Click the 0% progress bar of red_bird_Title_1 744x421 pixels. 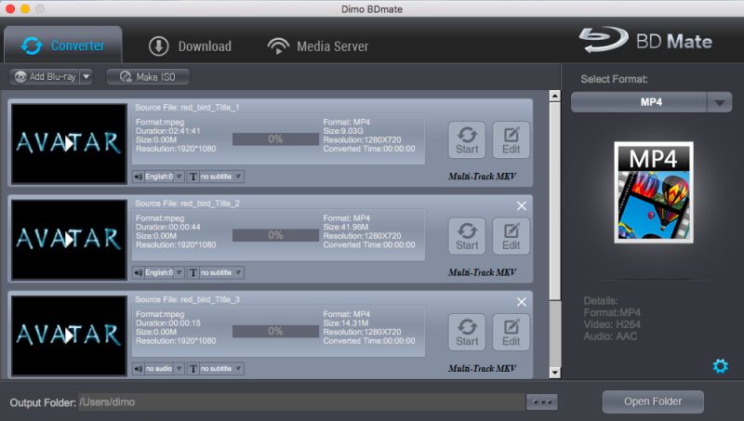click(275, 139)
